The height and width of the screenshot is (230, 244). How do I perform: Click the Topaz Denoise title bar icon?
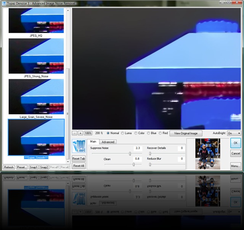tap(4, 3)
